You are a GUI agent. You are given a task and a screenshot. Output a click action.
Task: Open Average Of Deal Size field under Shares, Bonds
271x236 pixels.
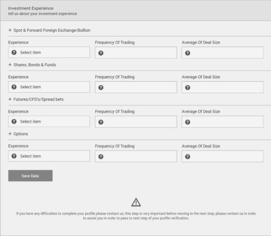[x=222, y=87]
